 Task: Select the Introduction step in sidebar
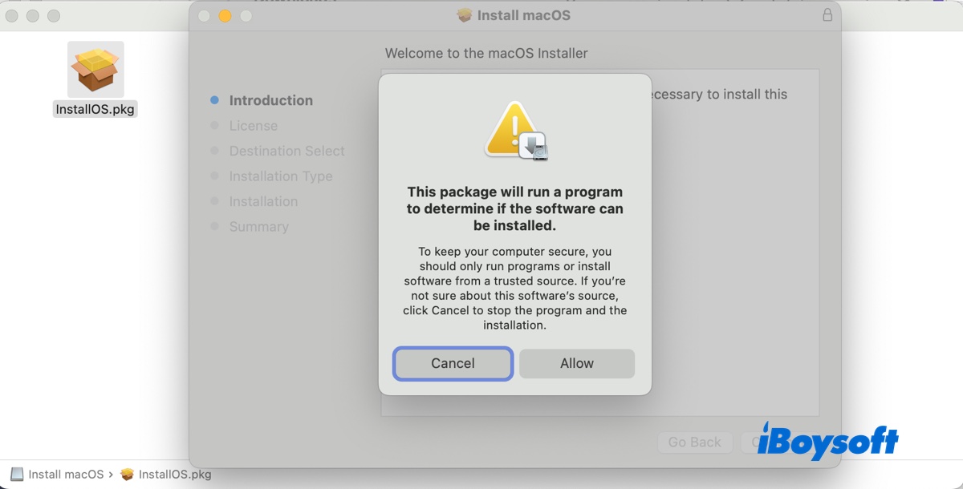(x=270, y=100)
